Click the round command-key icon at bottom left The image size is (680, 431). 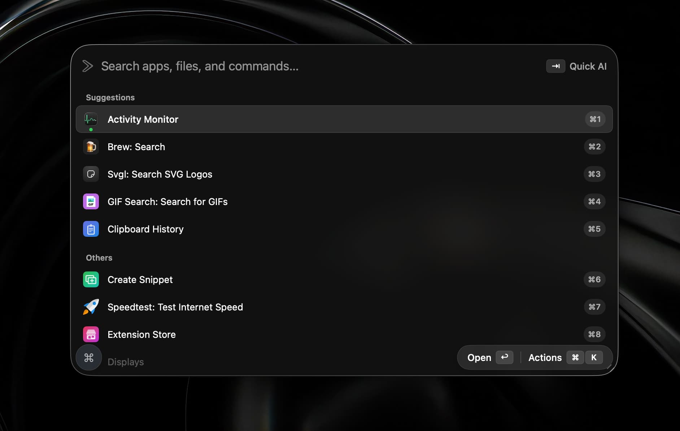[89, 357]
